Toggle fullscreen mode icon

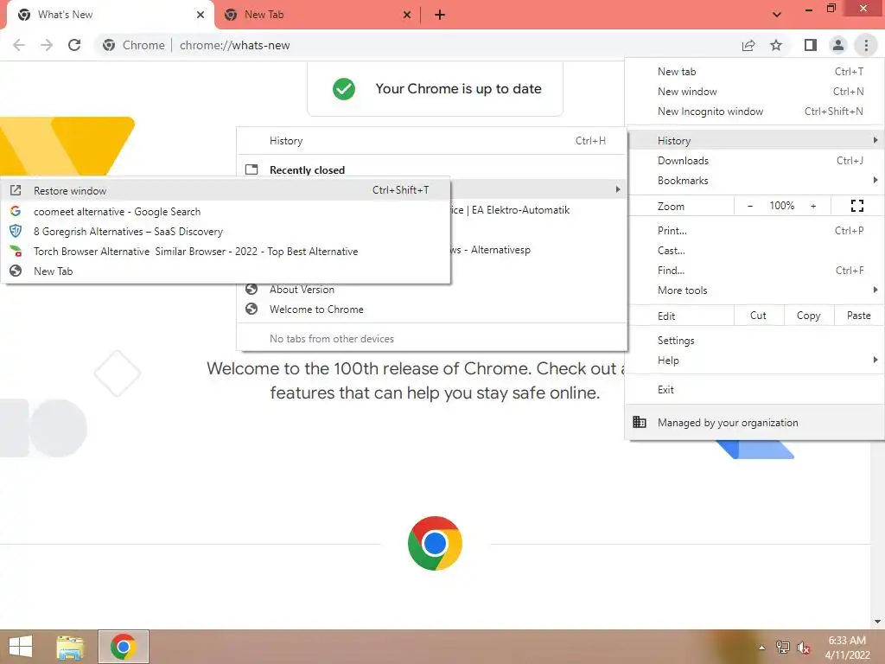tap(856, 206)
